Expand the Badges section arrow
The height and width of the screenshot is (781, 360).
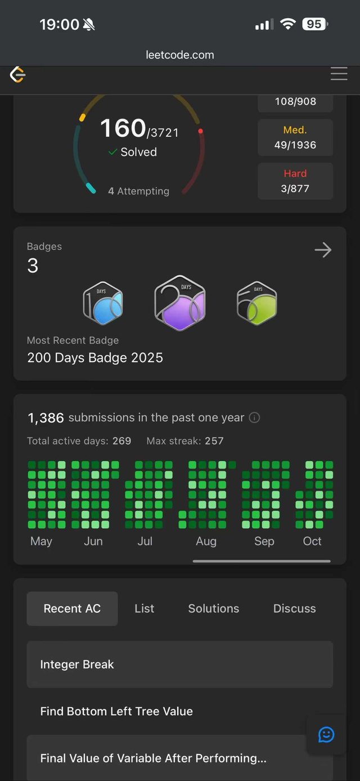click(x=323, y=250)
